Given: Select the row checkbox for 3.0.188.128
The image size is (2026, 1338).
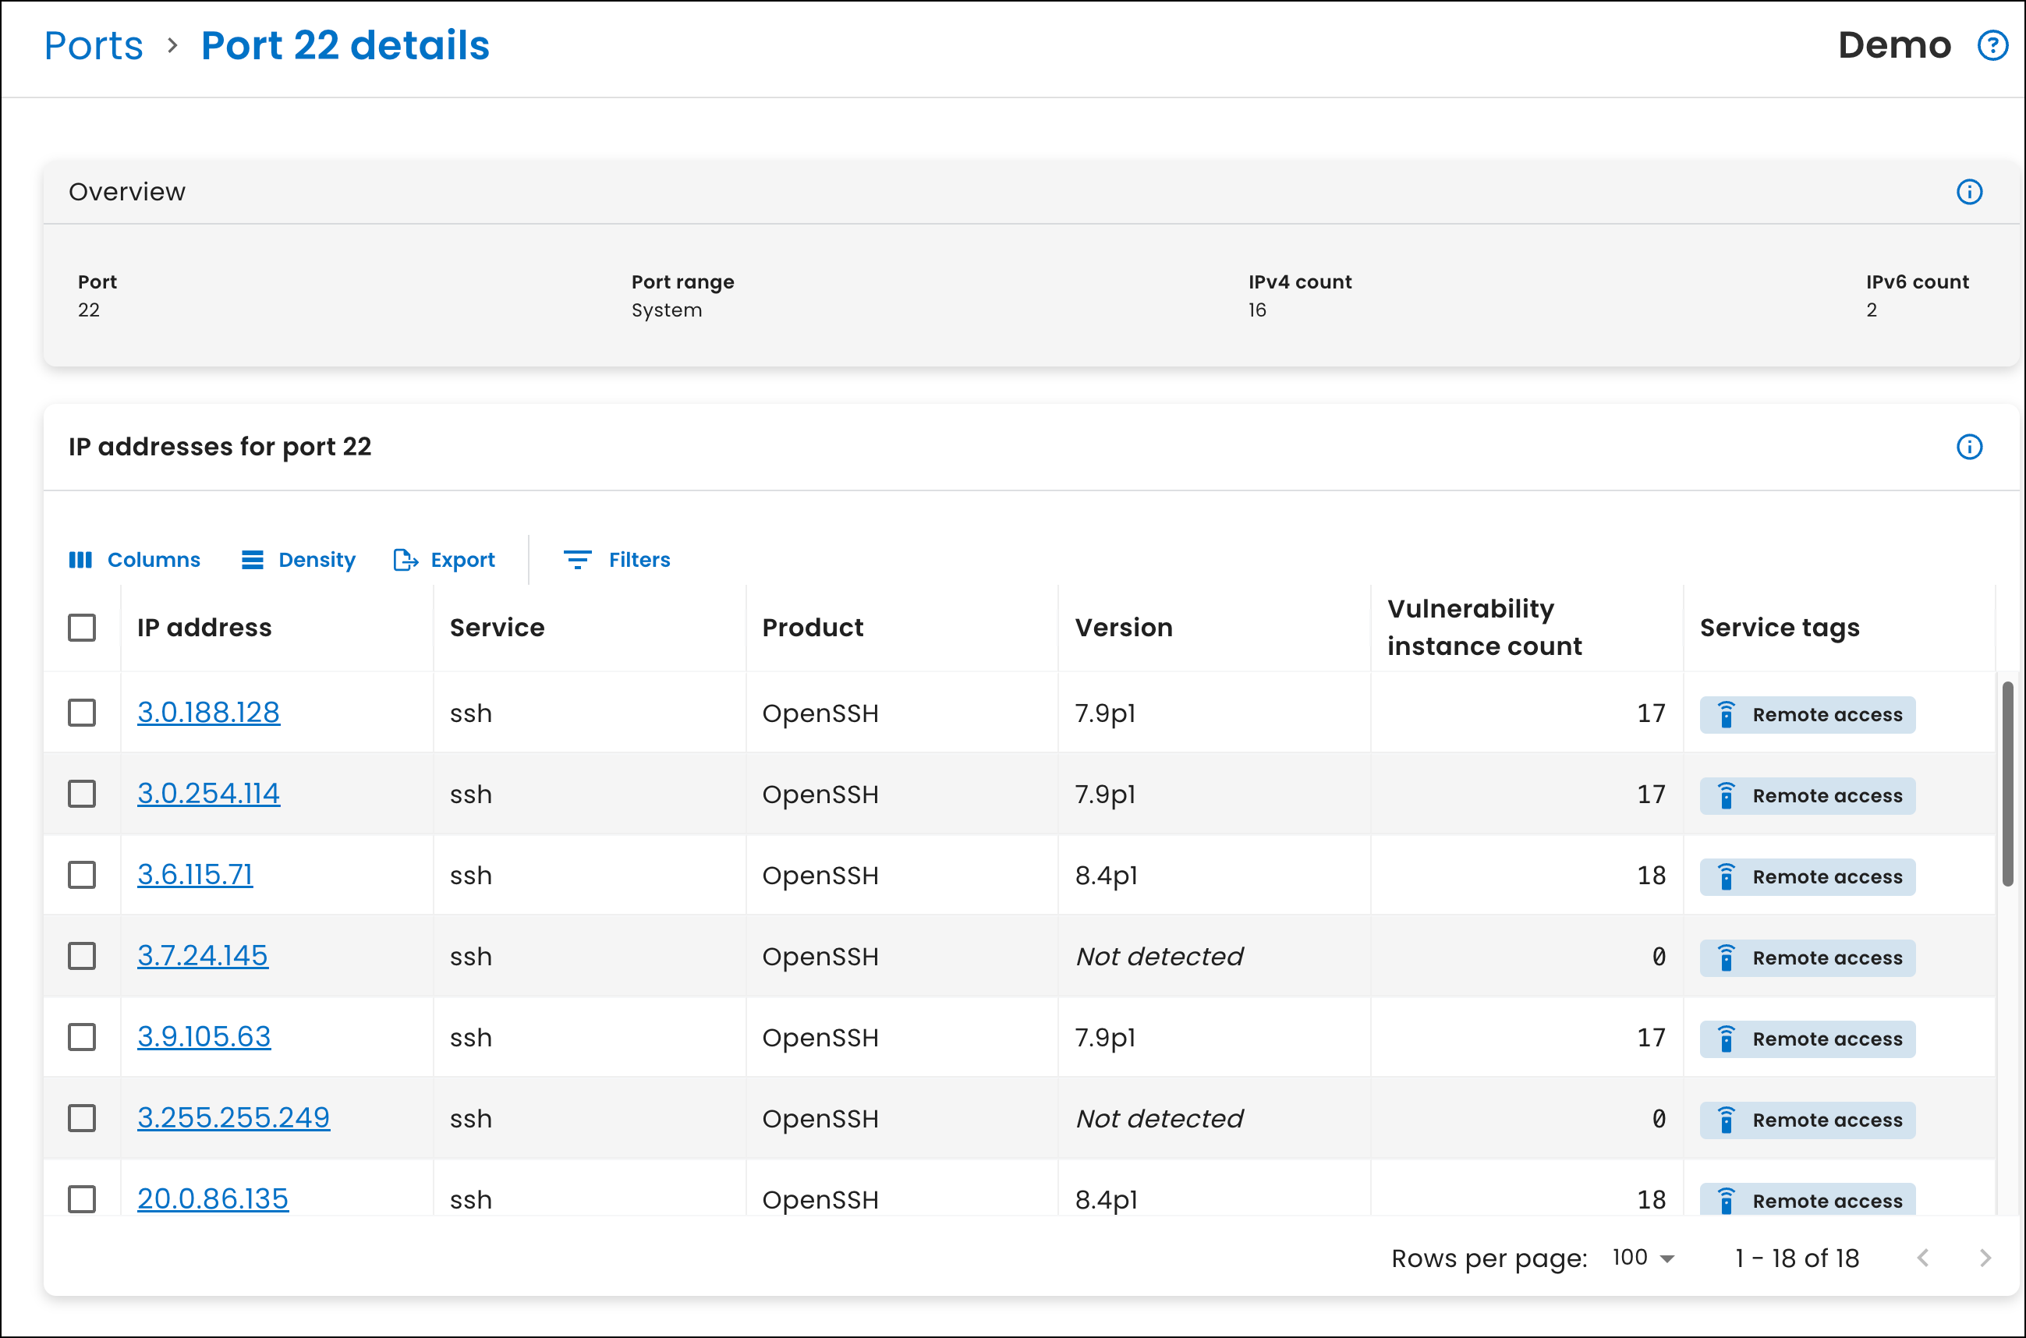Looking at the screenshot, I should 82,713.
